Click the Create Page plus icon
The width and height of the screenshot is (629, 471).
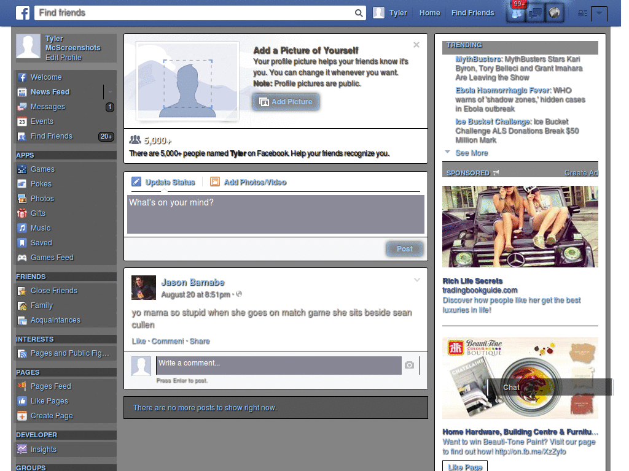tap(22, 416)
